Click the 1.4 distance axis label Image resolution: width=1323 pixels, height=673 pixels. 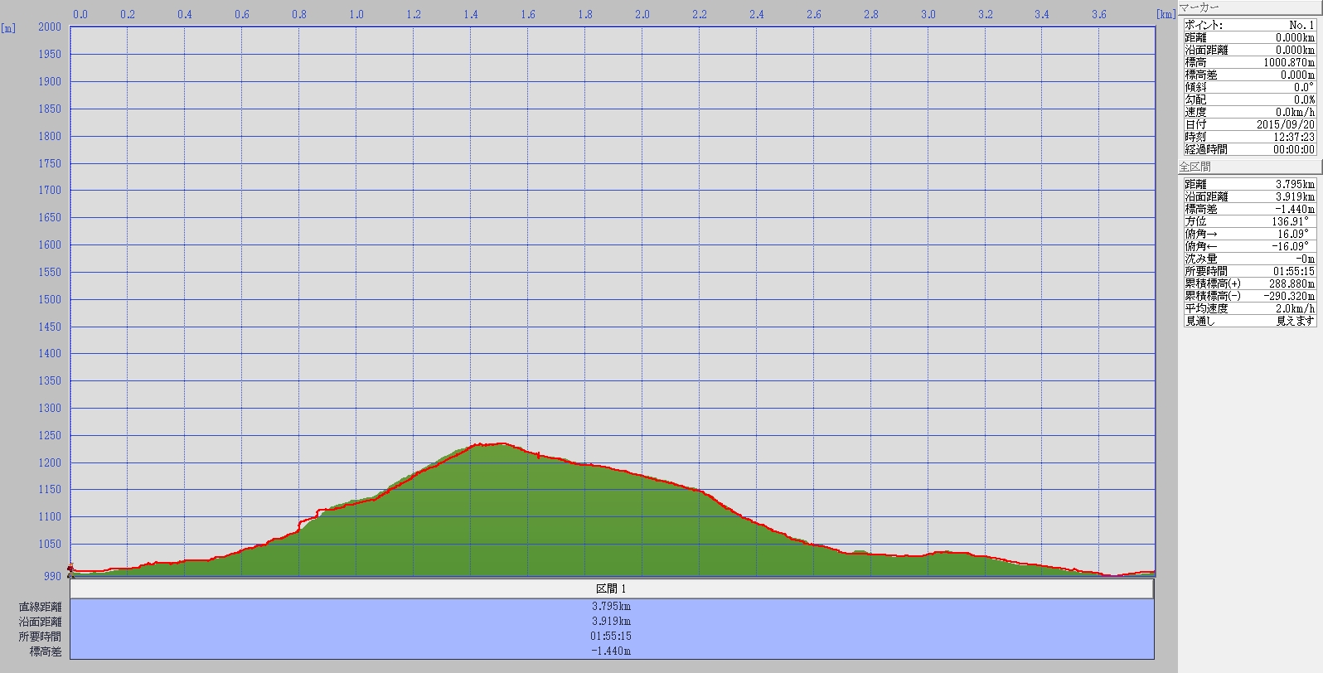pos(471,14)
